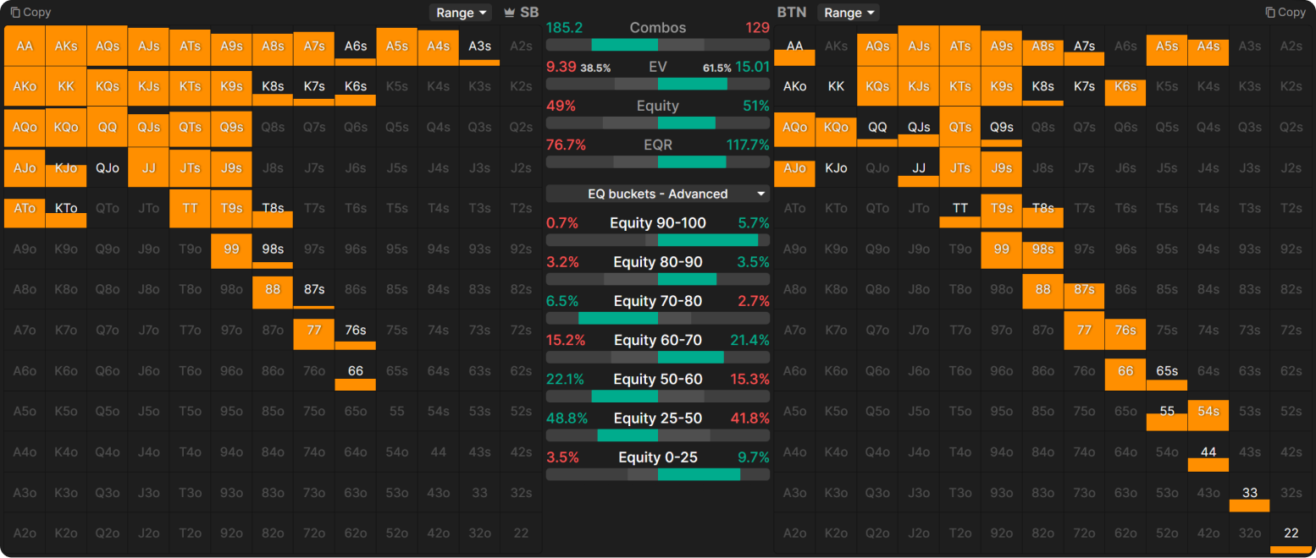
Task: Open the SB Range dropdown
Action: [461, 13]
